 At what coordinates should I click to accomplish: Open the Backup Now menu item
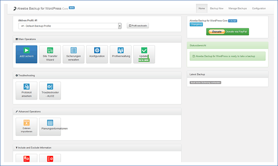pos(217,8)
